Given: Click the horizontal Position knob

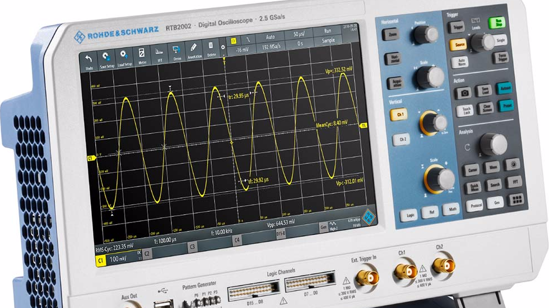Looking at the screenshot, I should 424,36.
